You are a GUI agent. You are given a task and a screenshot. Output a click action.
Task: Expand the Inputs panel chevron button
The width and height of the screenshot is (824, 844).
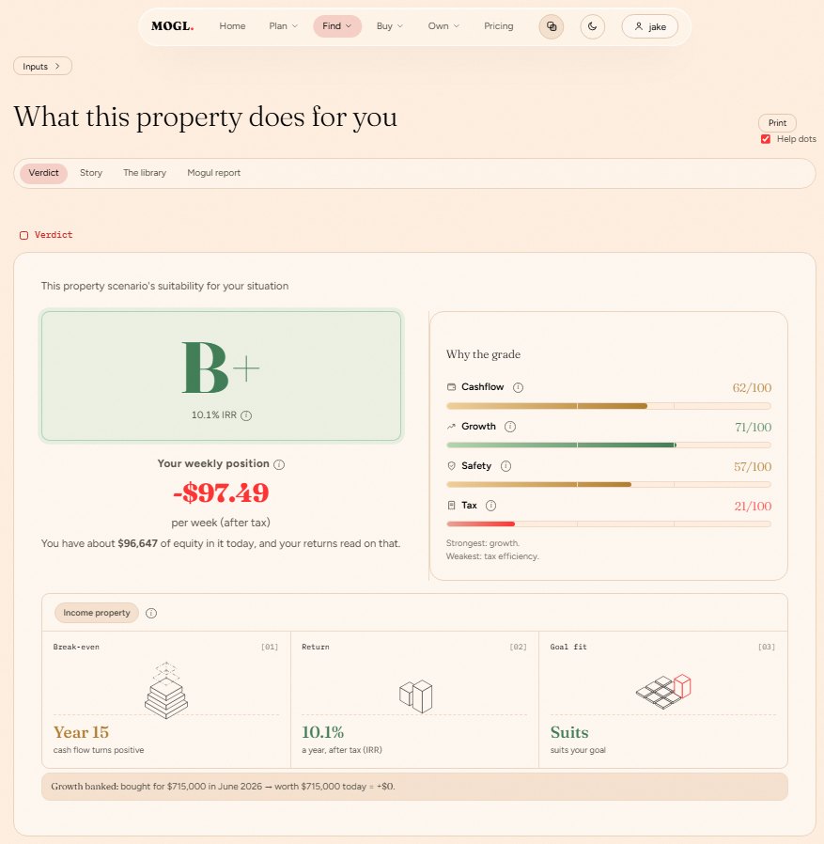(42, 66)
